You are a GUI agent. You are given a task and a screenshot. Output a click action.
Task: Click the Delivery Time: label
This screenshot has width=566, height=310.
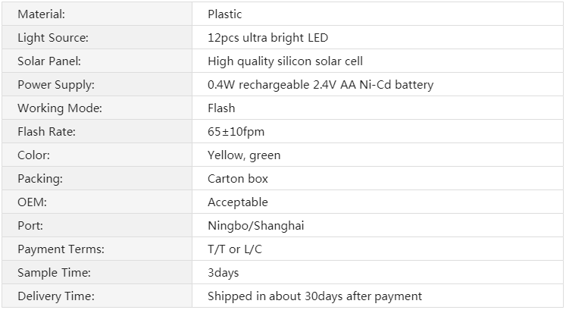(x=56, y=296)
